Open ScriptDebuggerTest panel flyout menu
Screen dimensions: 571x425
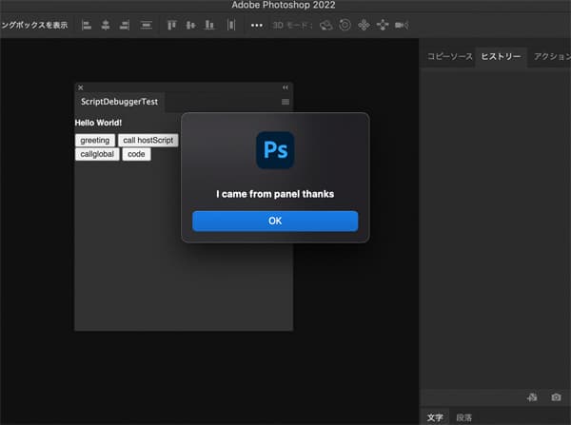coord(285,101)
